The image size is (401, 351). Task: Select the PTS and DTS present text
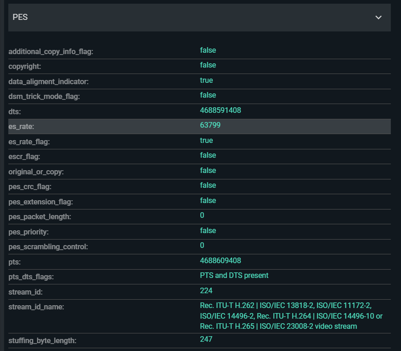pyautogui.click(x=234, y=275)
